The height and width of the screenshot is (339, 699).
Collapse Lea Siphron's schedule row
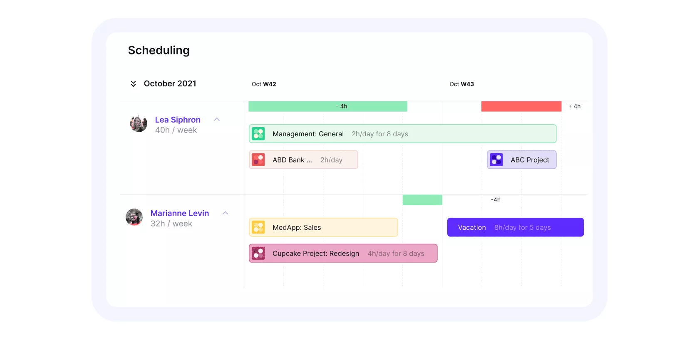point(217,120)
